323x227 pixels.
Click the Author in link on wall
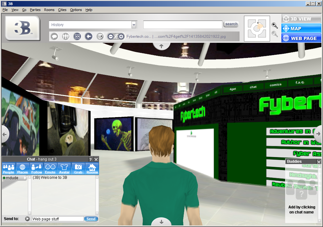[294, 142]
